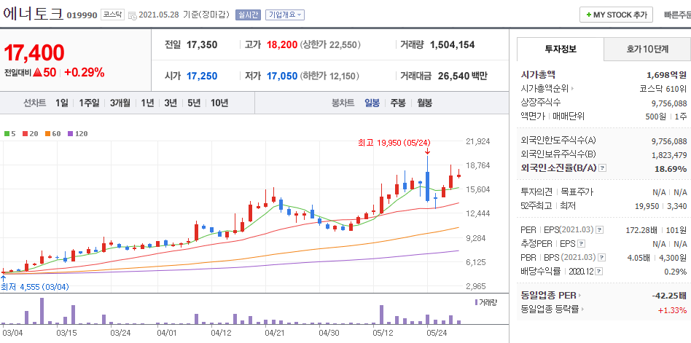Open help icon beside 외국인소진율(B/A)
The height and width of the screenshot is (343, 691).
(603, 168)
